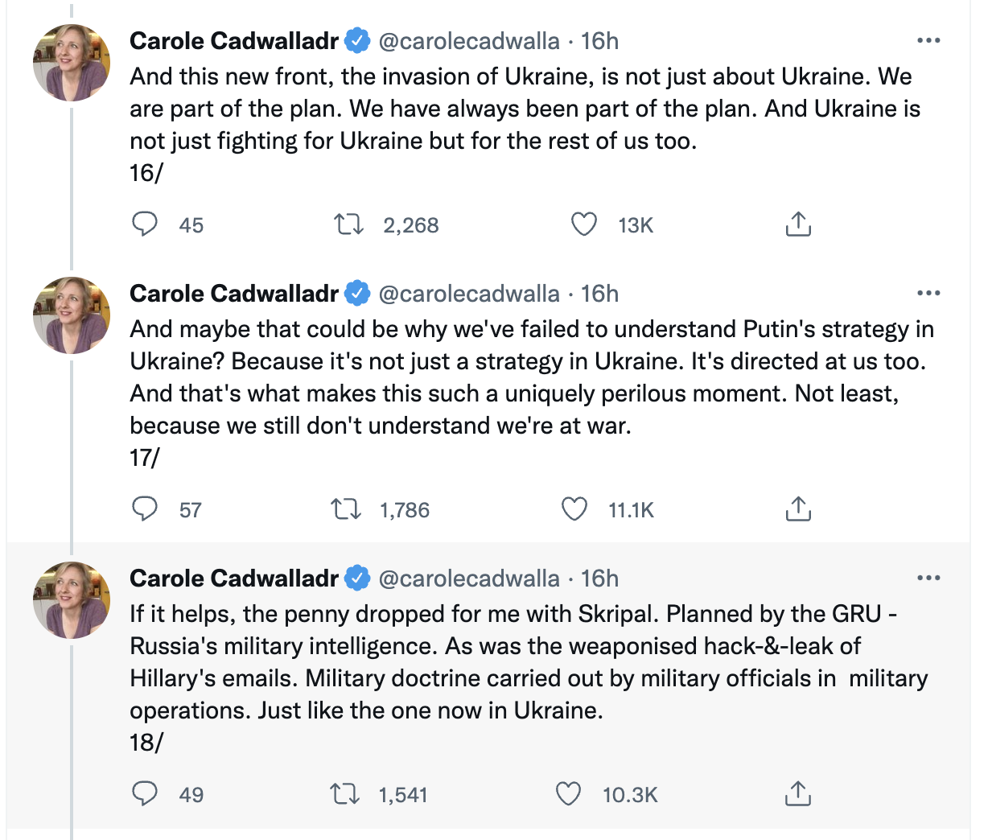
Task: Retweet the tweet numbered 16/
Action: pos(349,224)
